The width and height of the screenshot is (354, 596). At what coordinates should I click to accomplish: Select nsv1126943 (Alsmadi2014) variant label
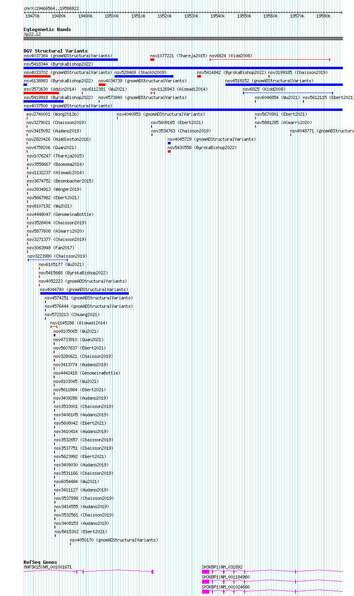(179, 89)
